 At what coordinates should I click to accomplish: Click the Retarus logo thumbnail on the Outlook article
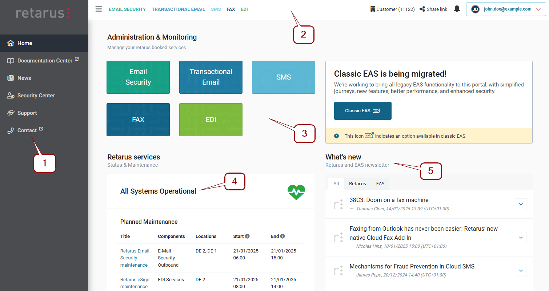pyautogui.click(x=338, y=237)
